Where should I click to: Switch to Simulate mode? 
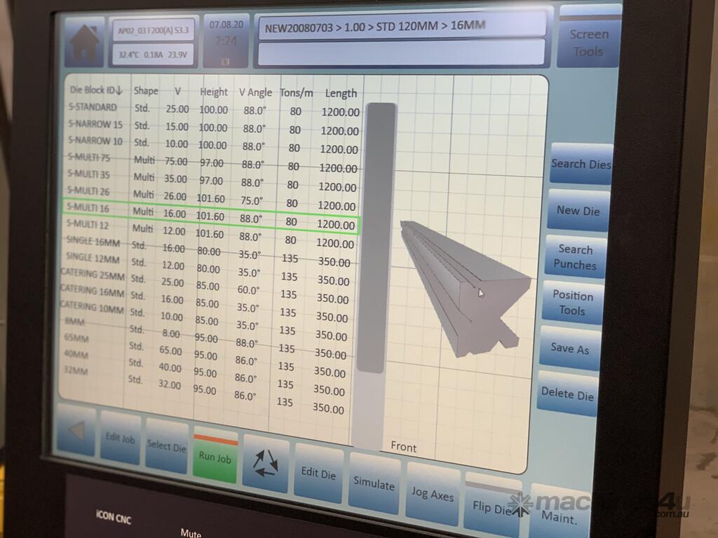tap(374, 484)
